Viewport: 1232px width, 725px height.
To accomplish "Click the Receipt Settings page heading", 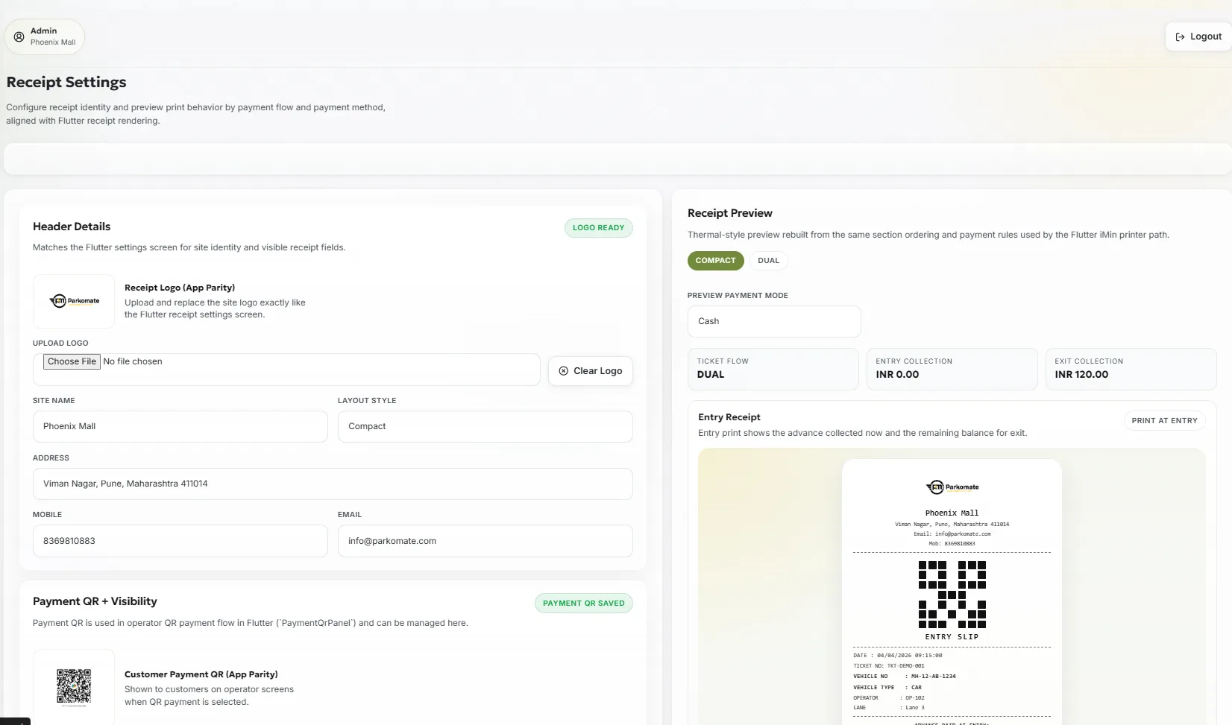I will (x=66, y=82).
